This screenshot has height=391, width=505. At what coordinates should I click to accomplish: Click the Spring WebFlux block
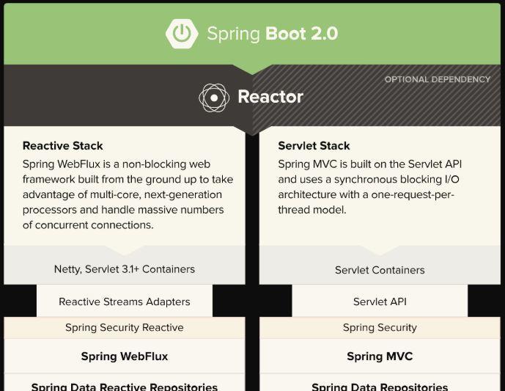tap(125, 357)
